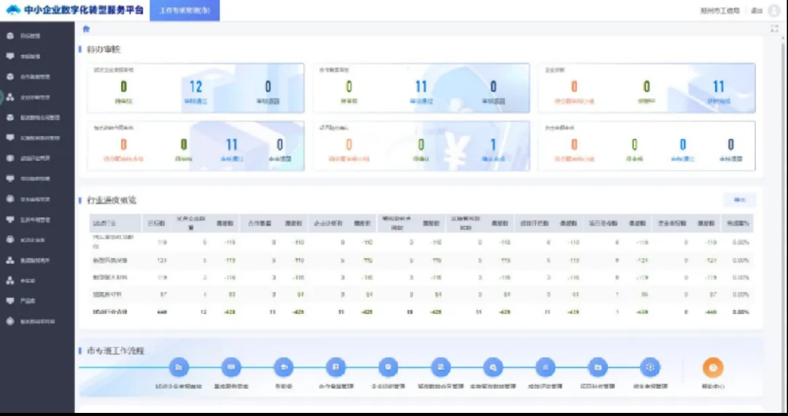The height and width of the screenshot is (416, 788).
Task: Click bold 0.00% in the totals row
Action: pos(741,312)
